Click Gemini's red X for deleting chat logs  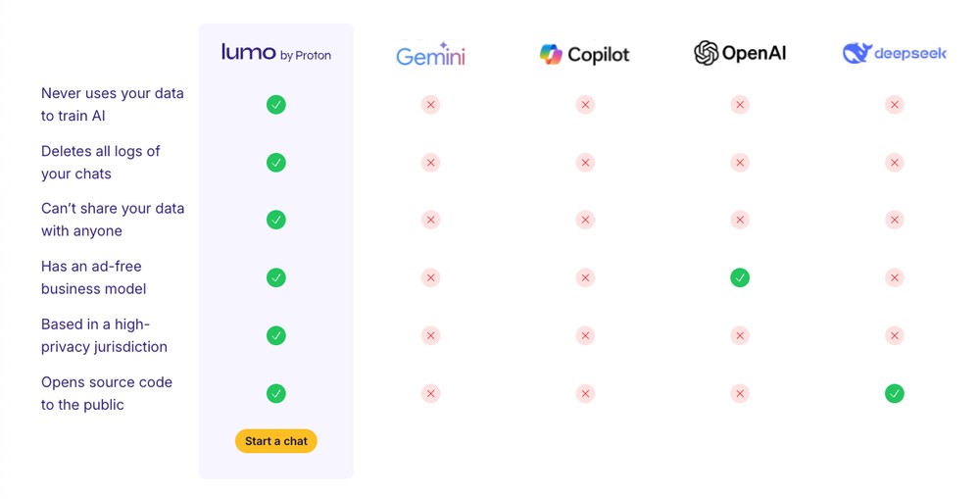430,163
